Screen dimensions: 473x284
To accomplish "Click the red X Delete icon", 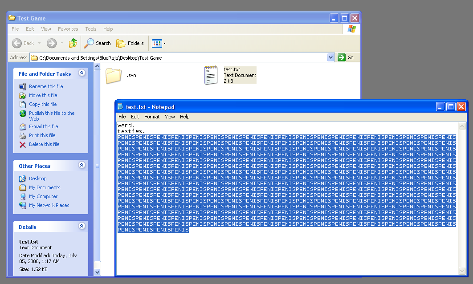I will [23, 145].
